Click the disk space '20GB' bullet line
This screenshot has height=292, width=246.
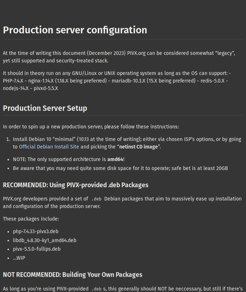pos(120,168)
